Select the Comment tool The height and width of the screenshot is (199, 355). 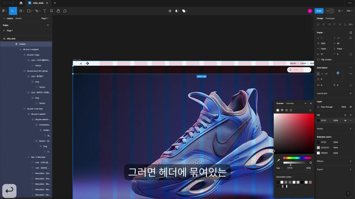click(65, 11)
